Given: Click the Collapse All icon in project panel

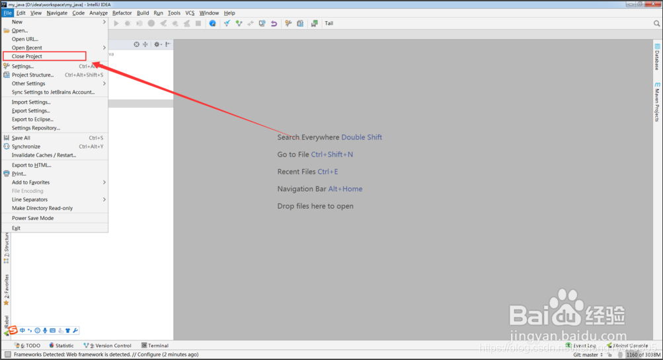Looking at the screenshot, I should (145, 44).
